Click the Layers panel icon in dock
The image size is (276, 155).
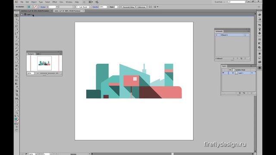pos(260,68)
